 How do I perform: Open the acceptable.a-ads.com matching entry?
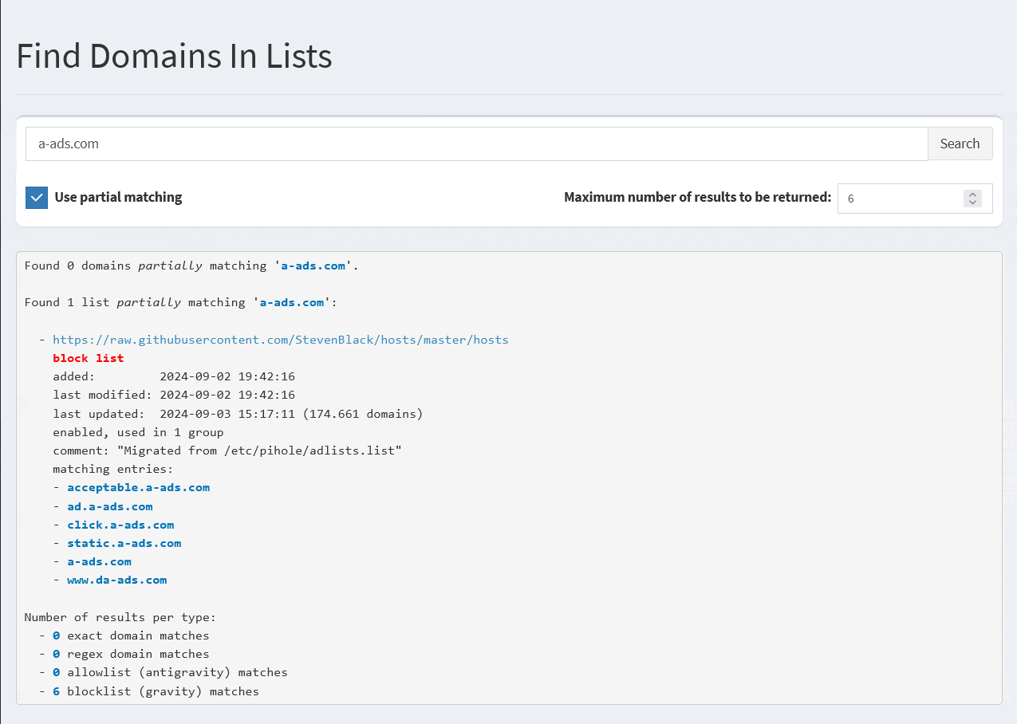tap(138, 487)
